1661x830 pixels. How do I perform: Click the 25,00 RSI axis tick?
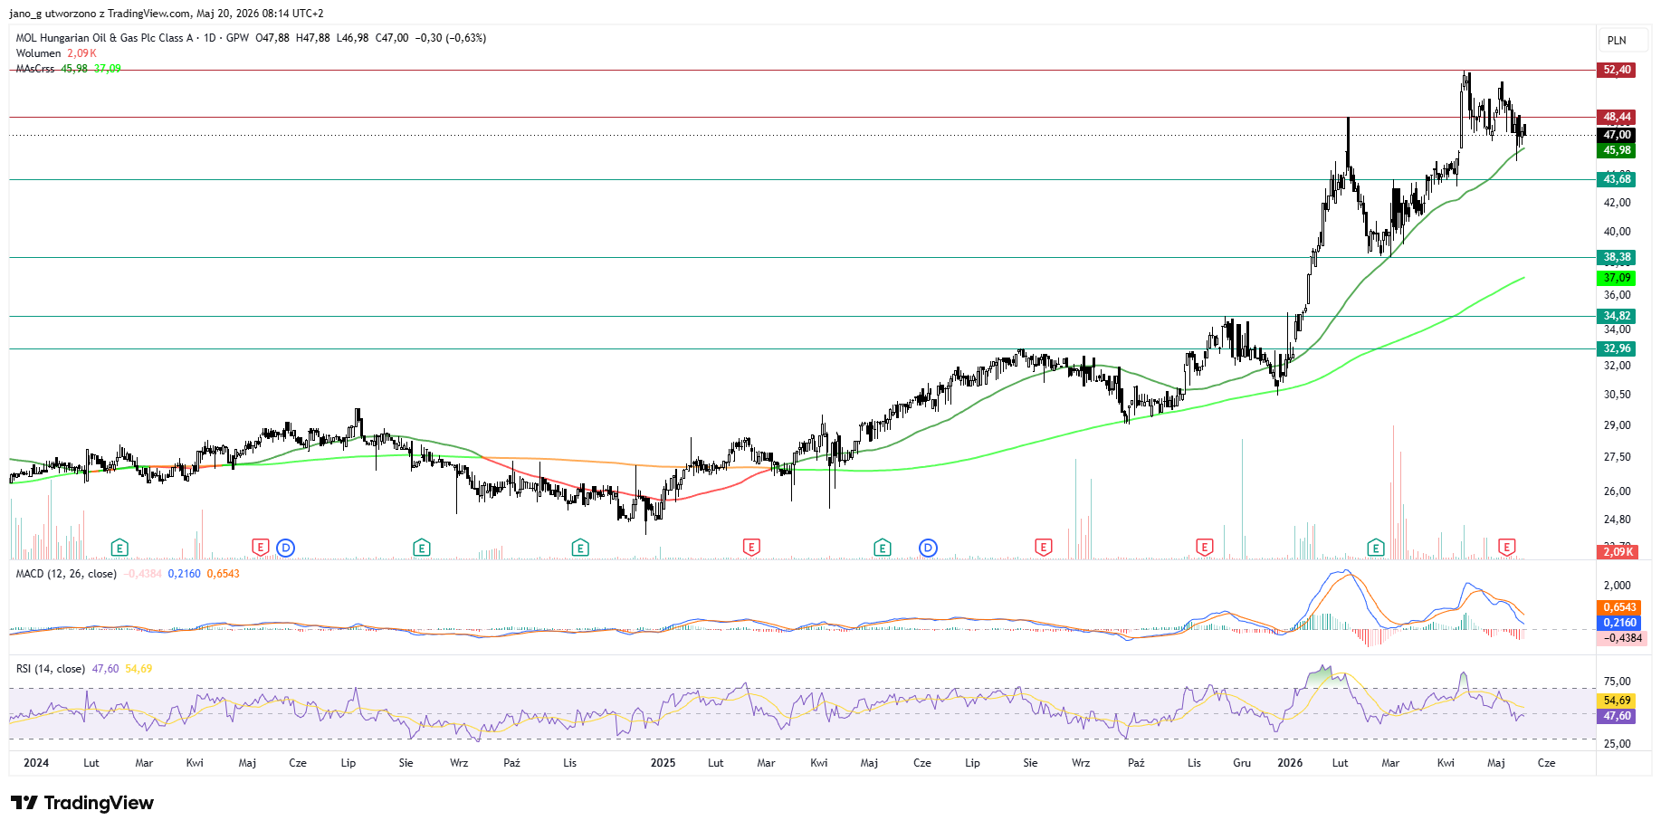coord(1617,744)
